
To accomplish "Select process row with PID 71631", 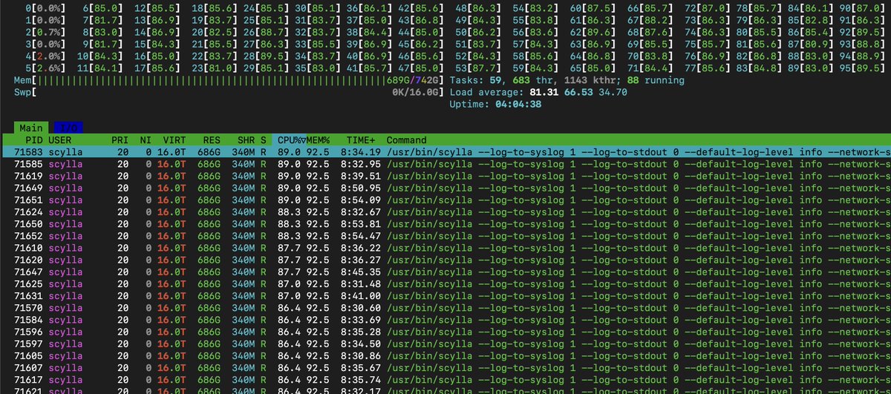I will click(x=446, y=295).
